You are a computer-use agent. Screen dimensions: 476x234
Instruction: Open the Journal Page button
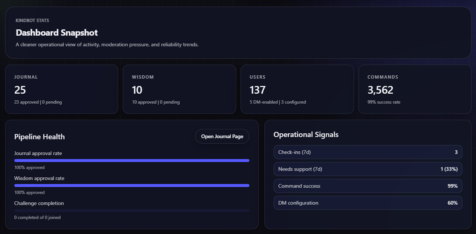click(x=222, y=136)
